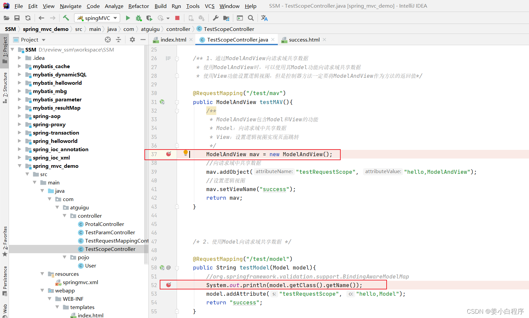This screenshot has height=318, width=529.
Task: Click the Synchronize/reload toolbar icon
Action: [28, 18]
